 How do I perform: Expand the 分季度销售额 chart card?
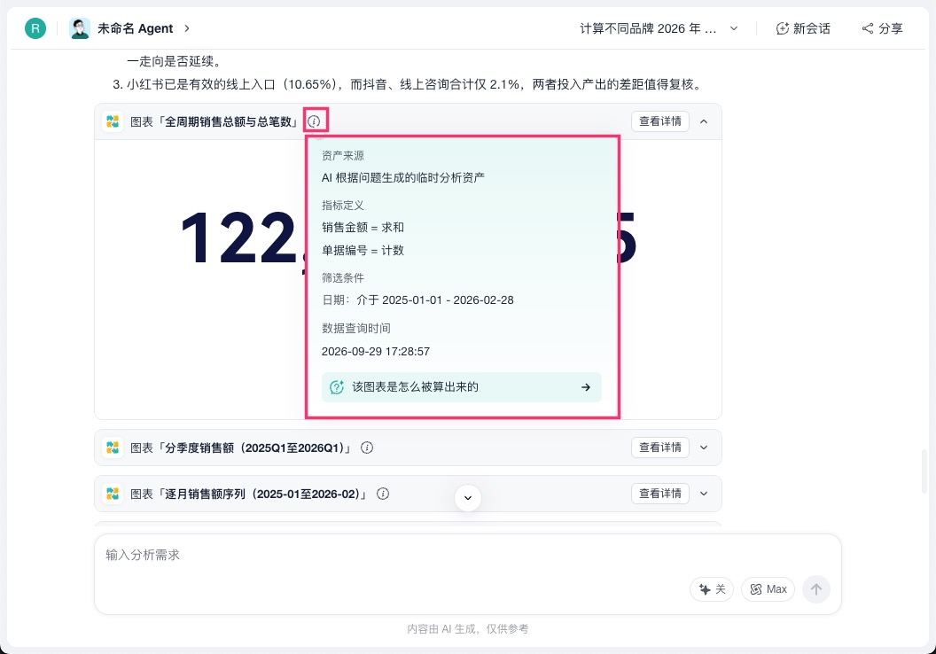(x=704, y=448)
